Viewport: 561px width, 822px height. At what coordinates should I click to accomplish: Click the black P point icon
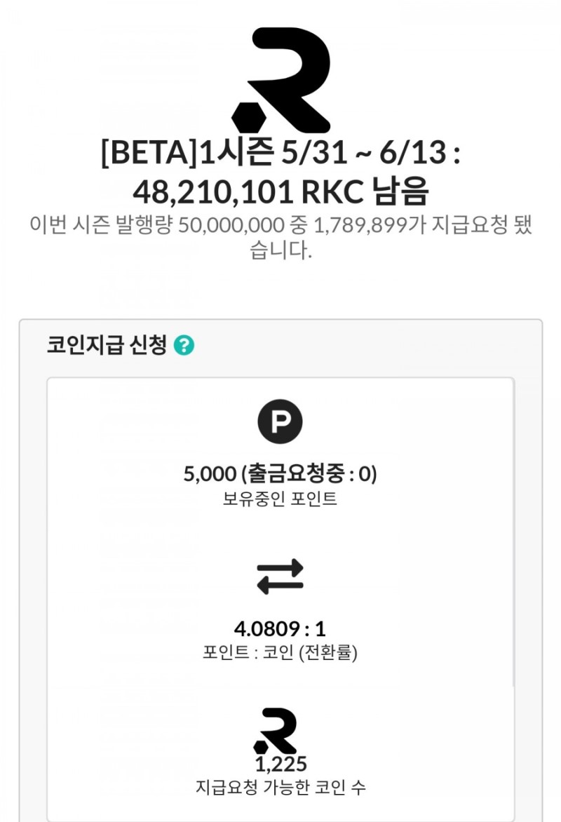(280, 422)
